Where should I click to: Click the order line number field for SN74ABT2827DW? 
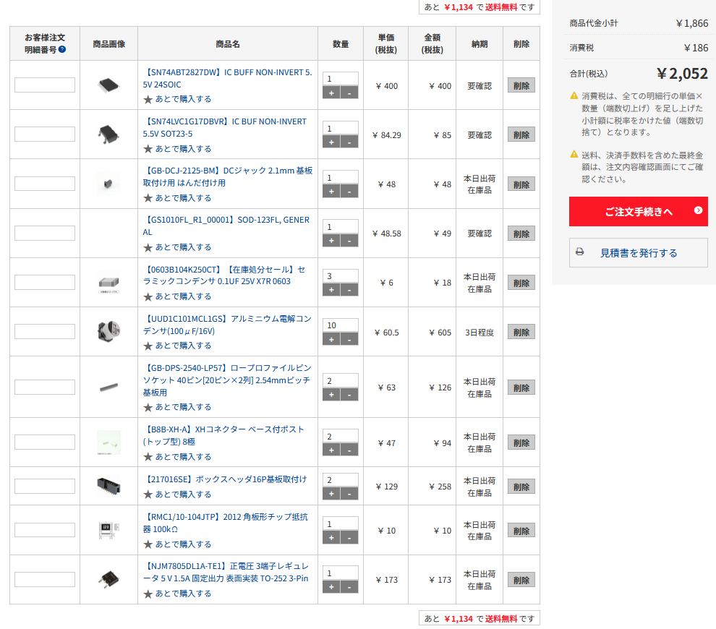point(45,85)
